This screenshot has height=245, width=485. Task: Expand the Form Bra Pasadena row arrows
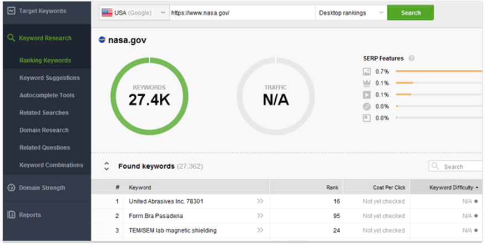(x=260, y=216)
